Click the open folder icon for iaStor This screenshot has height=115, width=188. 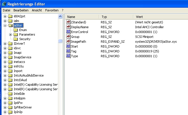click(10, 25)
